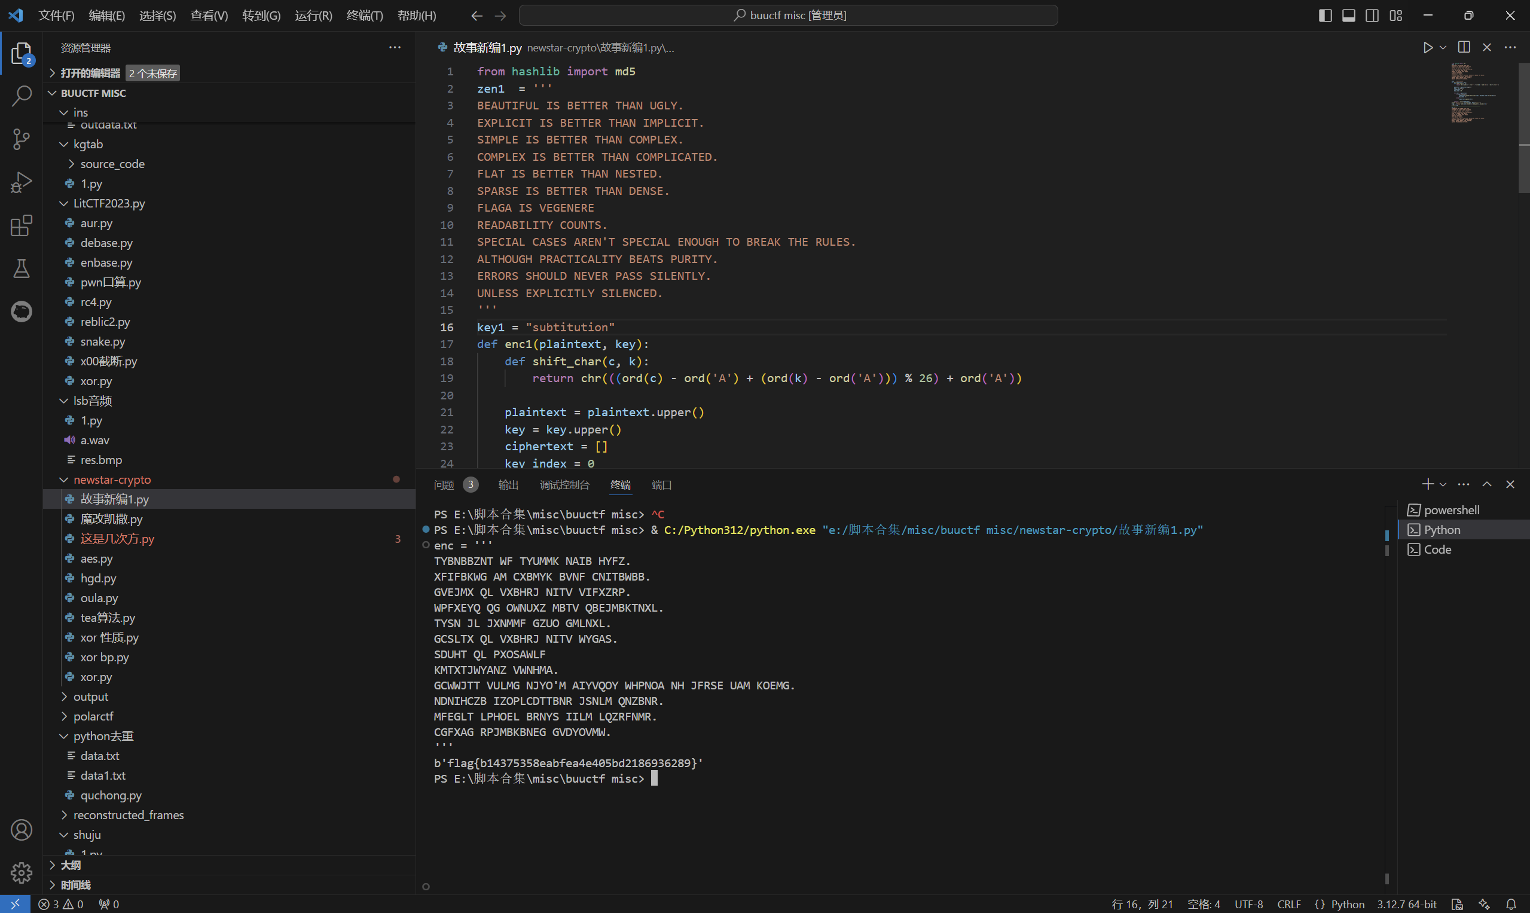
Task: Click CRLF line ending selector
Action: point(1289,905)
